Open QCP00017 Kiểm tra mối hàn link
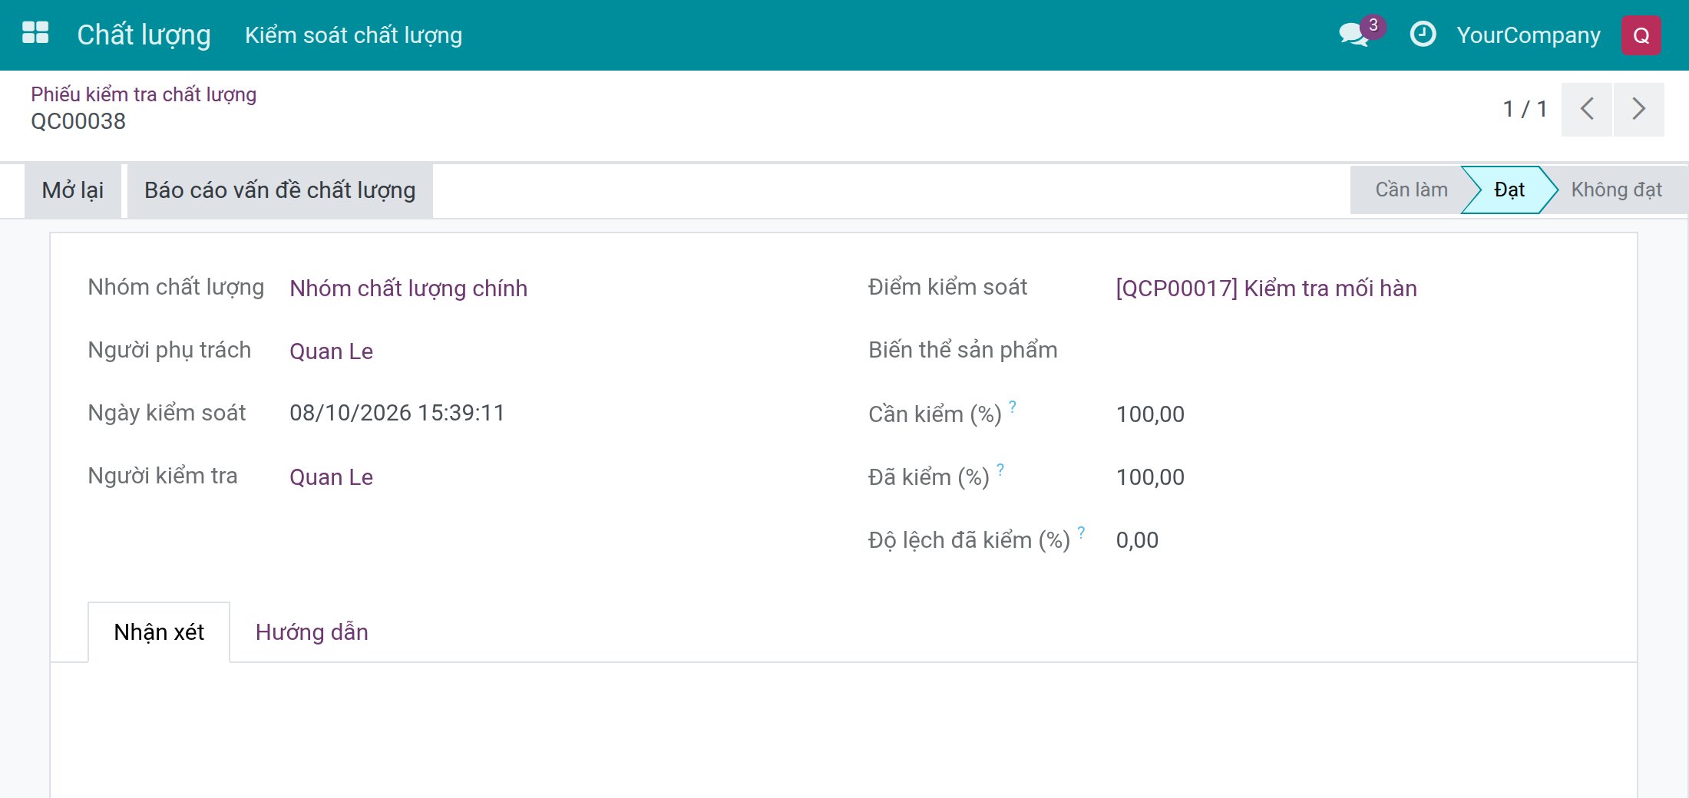 point(1266,289)
